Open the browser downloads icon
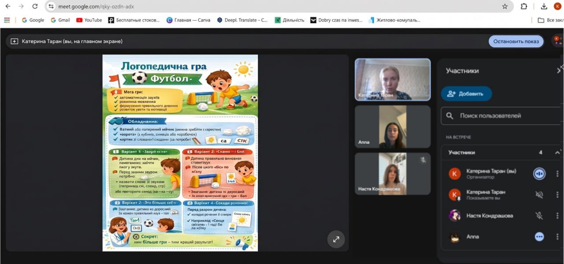 [x=544, y=7]
